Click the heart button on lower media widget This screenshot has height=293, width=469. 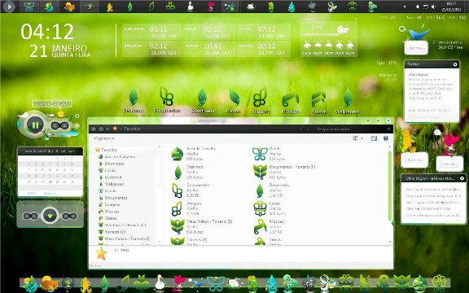tap(50, 216)
